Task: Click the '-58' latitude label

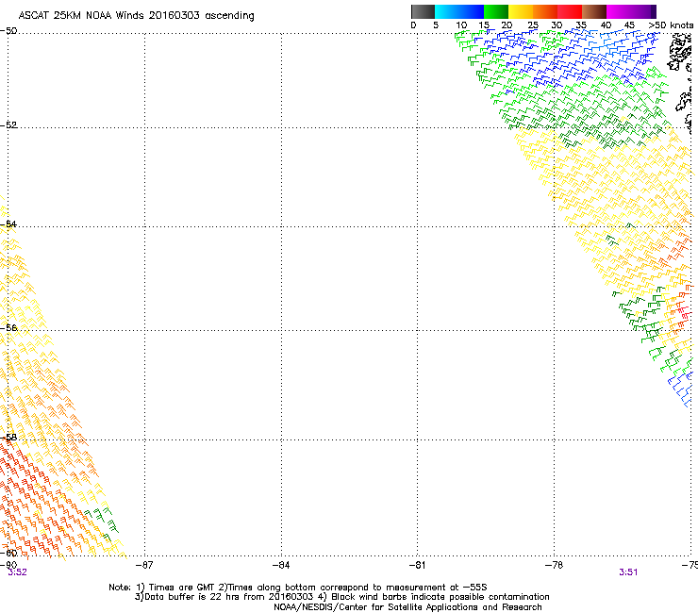Action: (8, 438)
